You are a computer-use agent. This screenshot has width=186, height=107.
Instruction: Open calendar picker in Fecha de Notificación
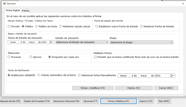(x=172, y=76)
